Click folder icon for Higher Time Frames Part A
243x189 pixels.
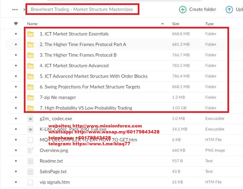point(30,44)
